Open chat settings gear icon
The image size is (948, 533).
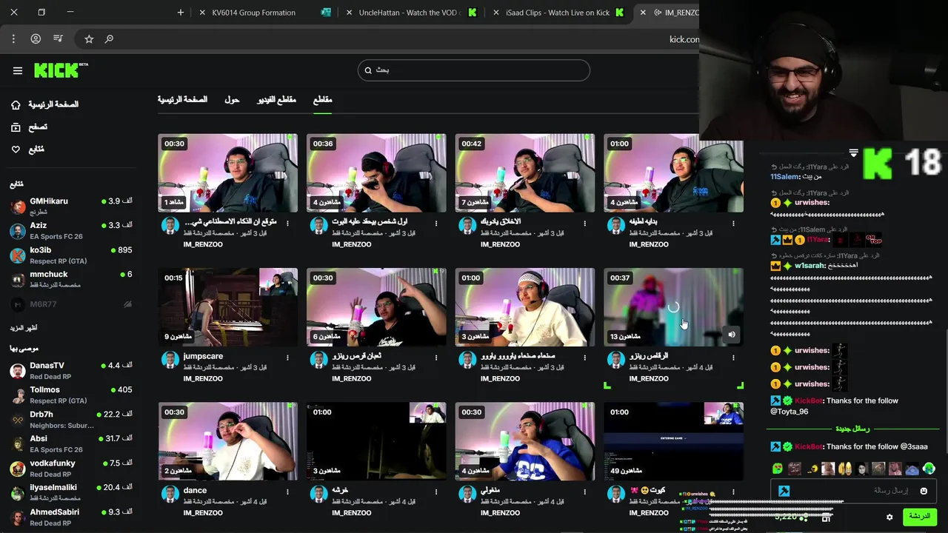[889, 517]
